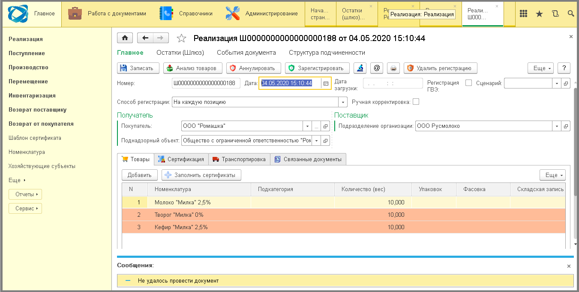The image size is (579, 292).
Task: Open Работа с документами section
Action: 107,14
